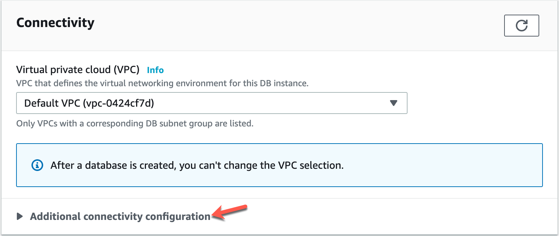Screen dimensions: 559x236
Task: Click blank space right of Additional connectivity row
Action: coord(402,216)
